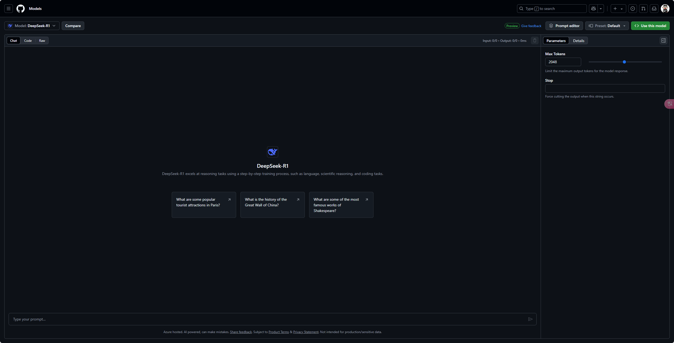Click the GitHub logo icon
The width and height of the screenshot is (674, 343).
point(20,9)
